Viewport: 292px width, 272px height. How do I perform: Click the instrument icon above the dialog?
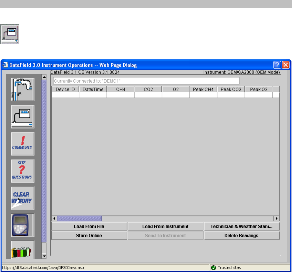click(10, 34)
